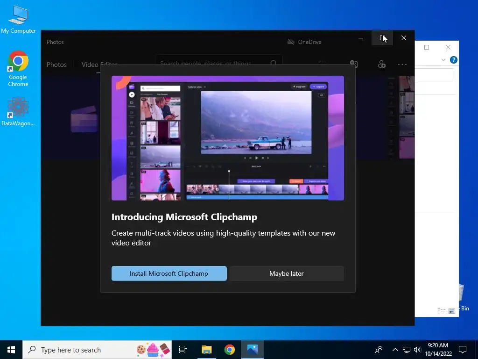This screenshot has height=359, width=478.
Task: Click the search highlights sweets icon
Action: pos(153,350)
